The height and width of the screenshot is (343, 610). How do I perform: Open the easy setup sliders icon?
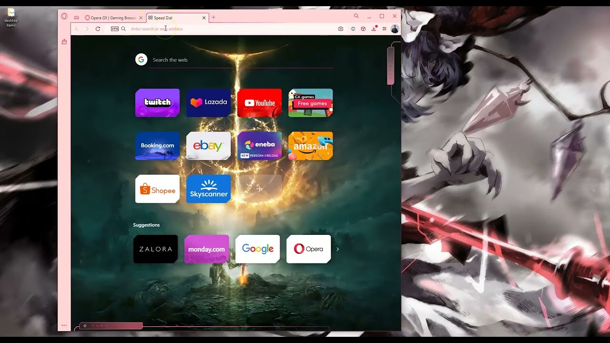pos(384,29)
